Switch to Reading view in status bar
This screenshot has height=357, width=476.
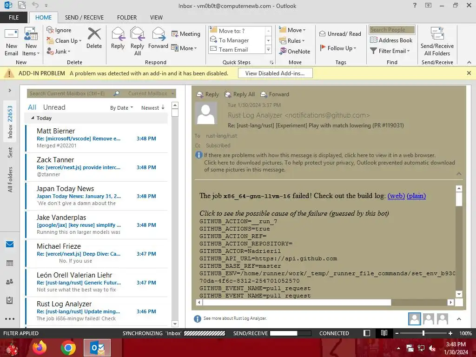(x=384, y=333)
